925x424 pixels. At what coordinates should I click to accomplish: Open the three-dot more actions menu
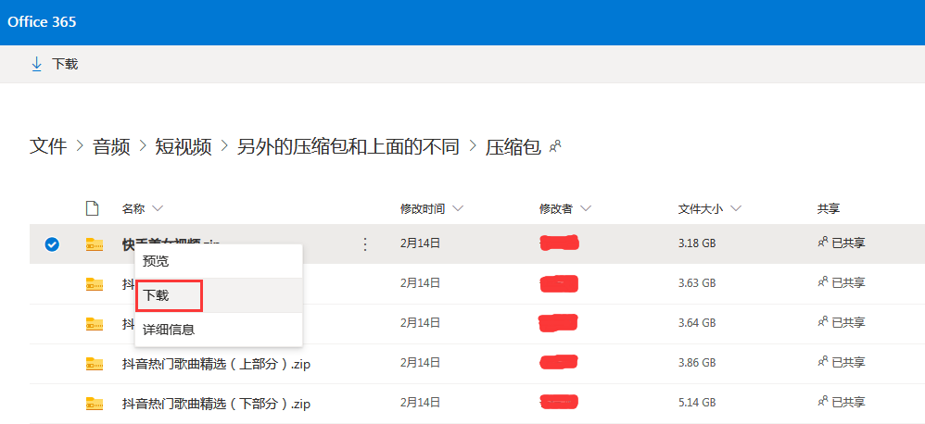(x=364, y=244)
